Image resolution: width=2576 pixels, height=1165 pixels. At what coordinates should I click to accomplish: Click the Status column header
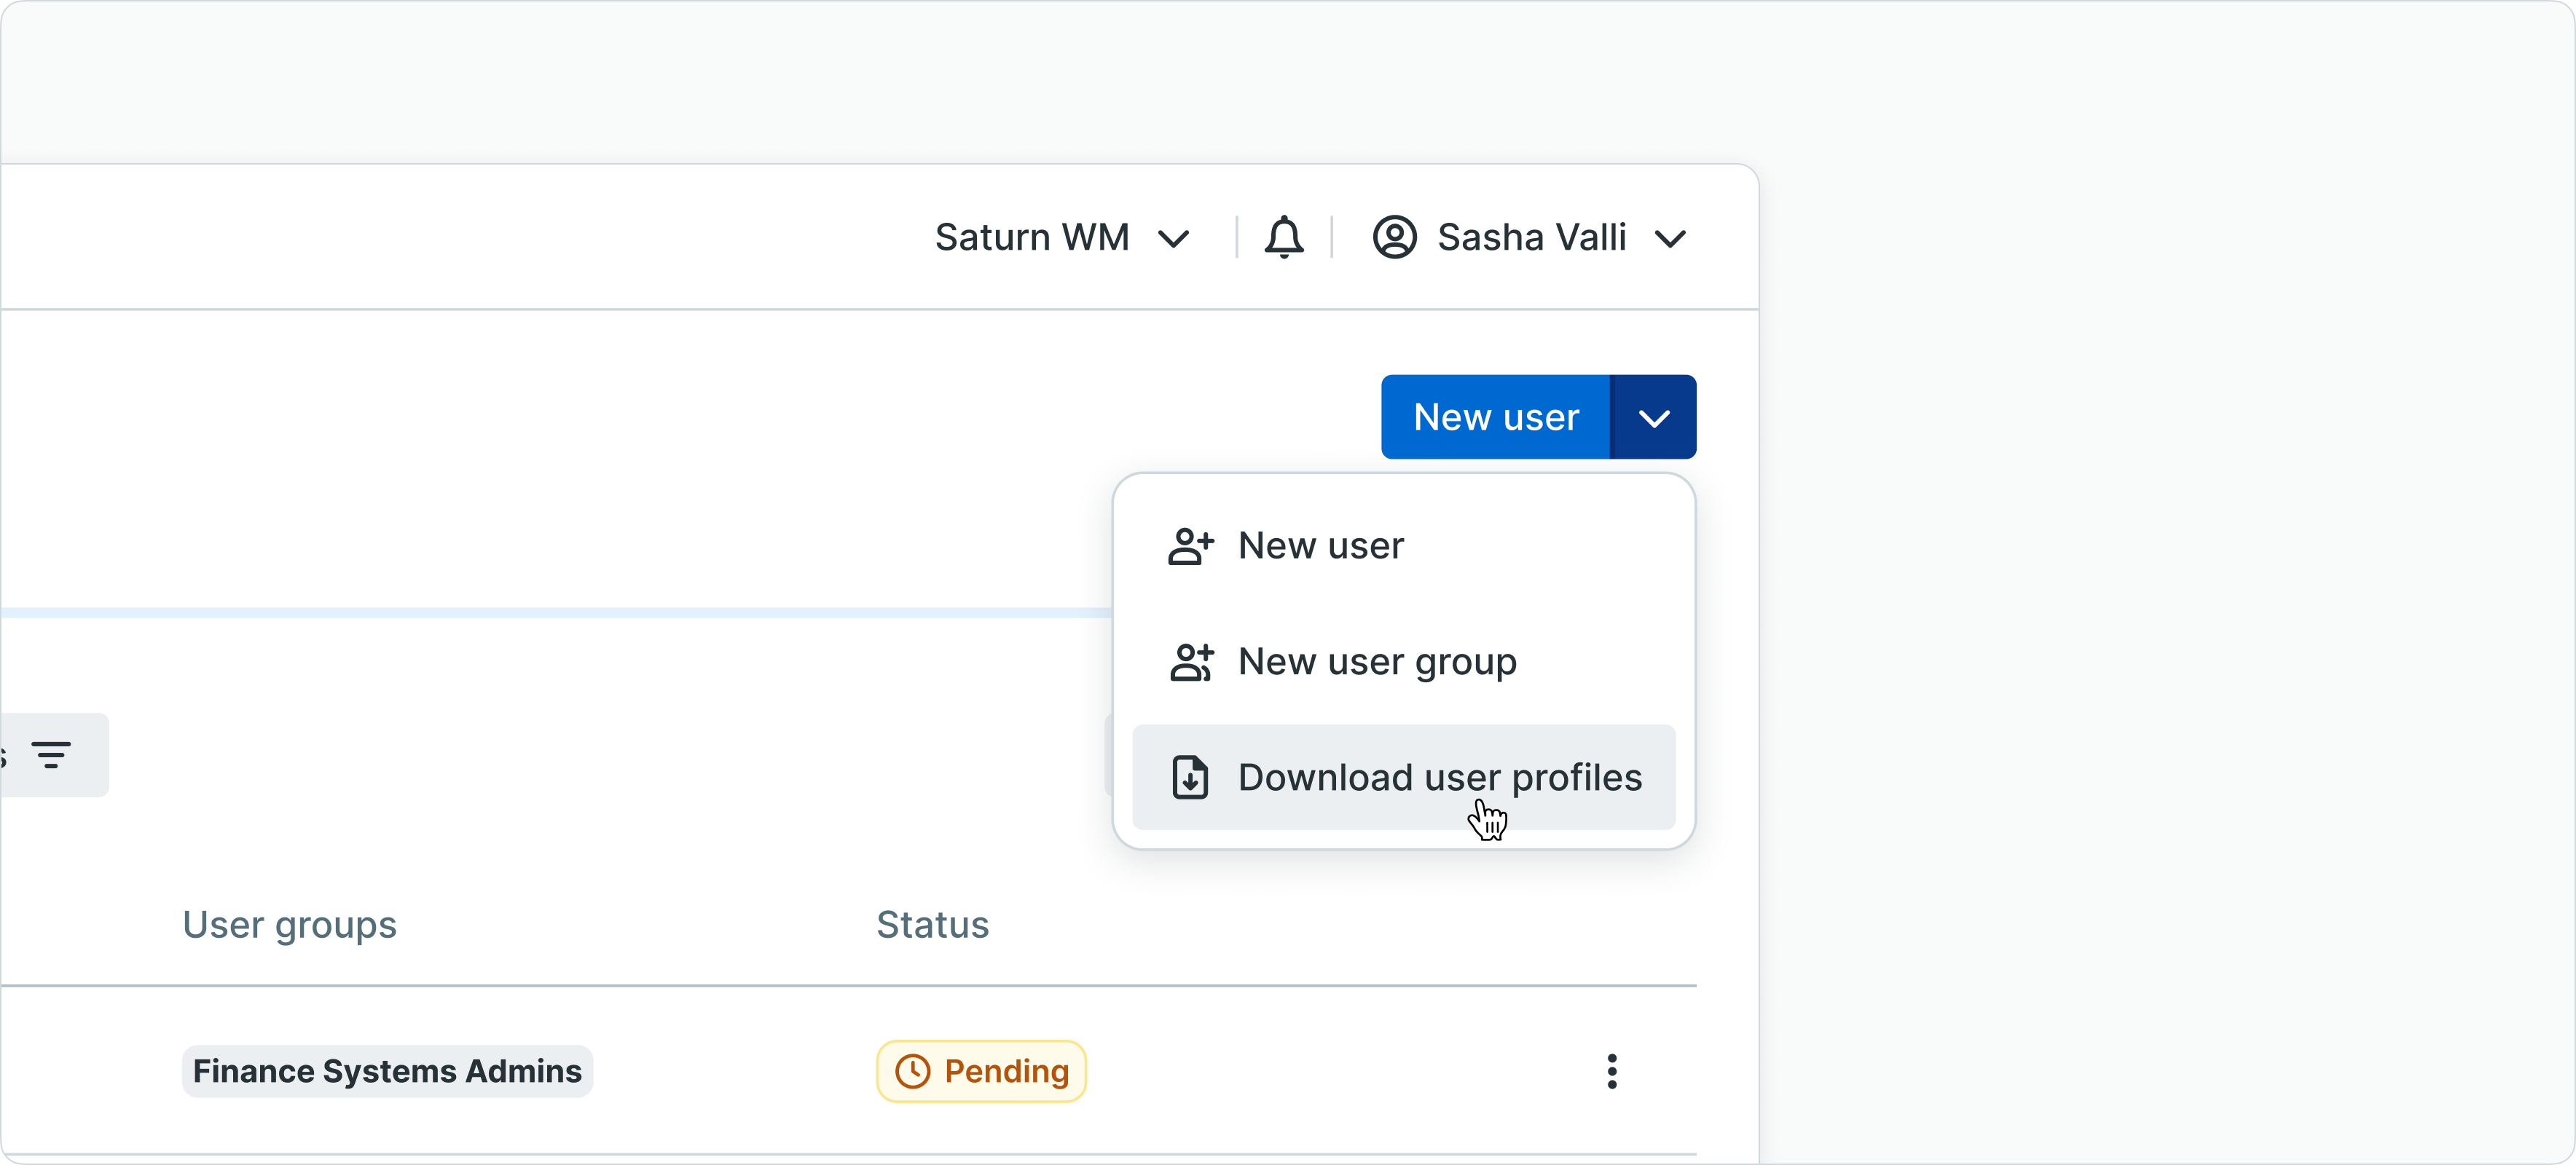click(x=932, y=925)
